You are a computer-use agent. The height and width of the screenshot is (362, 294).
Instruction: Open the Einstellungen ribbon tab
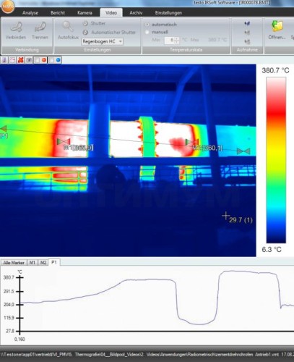(168, 13)
